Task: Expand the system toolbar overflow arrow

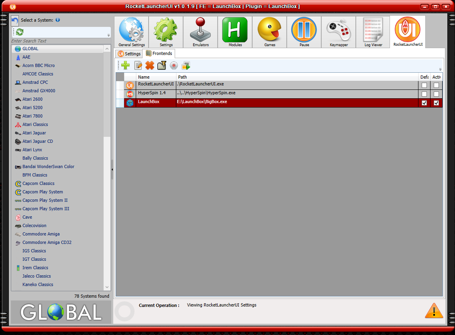Action: pos(108,35)
